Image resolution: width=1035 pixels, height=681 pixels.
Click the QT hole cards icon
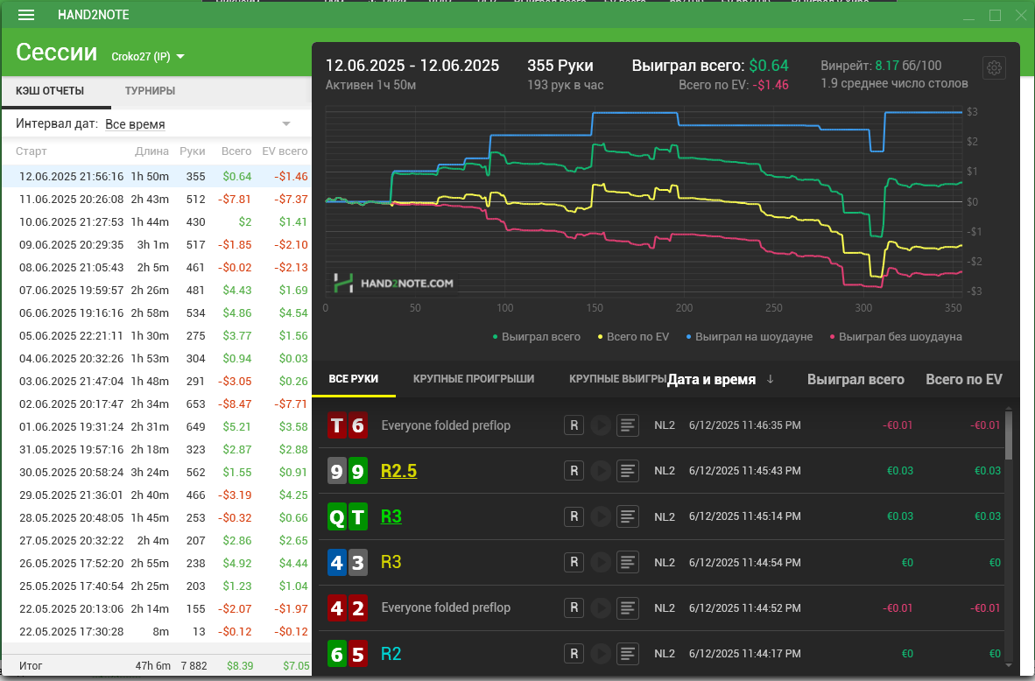[348, 516]
